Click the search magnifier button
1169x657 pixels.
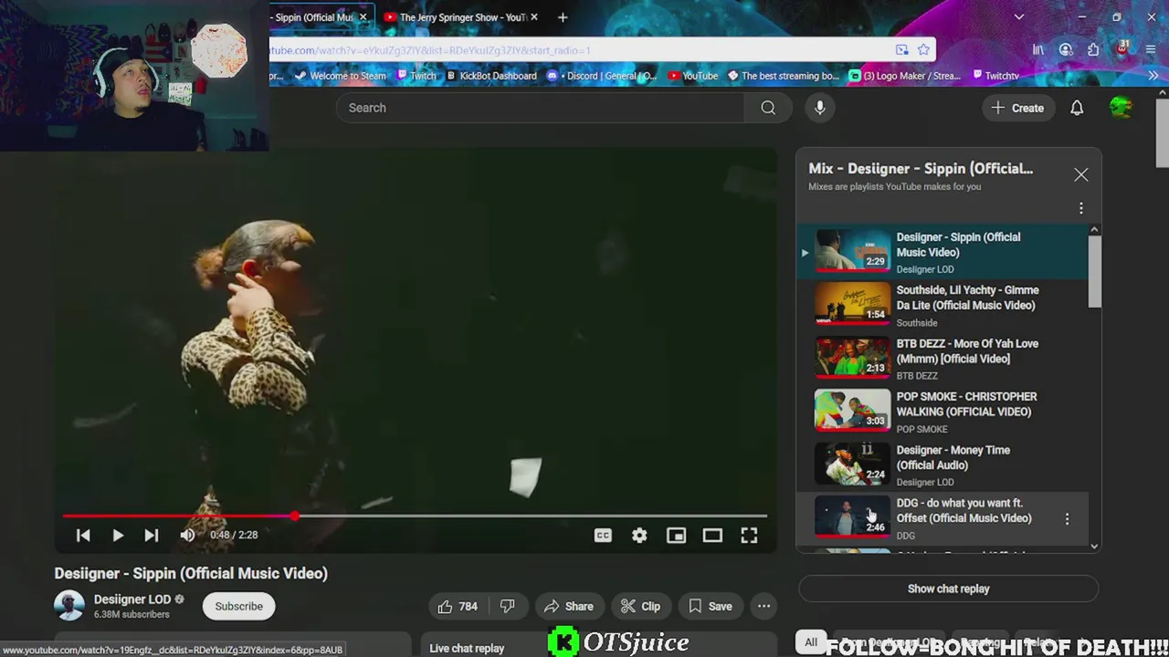(x=768, y=108)
